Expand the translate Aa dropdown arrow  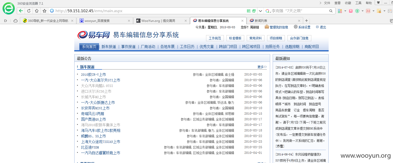click(373, 11)
